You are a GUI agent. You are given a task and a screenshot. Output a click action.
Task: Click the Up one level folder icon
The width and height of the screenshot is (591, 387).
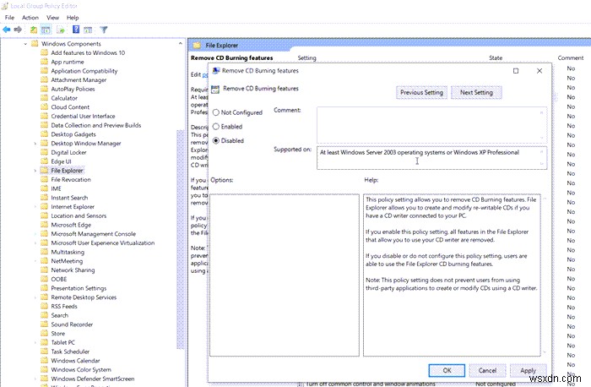point(34,30)
